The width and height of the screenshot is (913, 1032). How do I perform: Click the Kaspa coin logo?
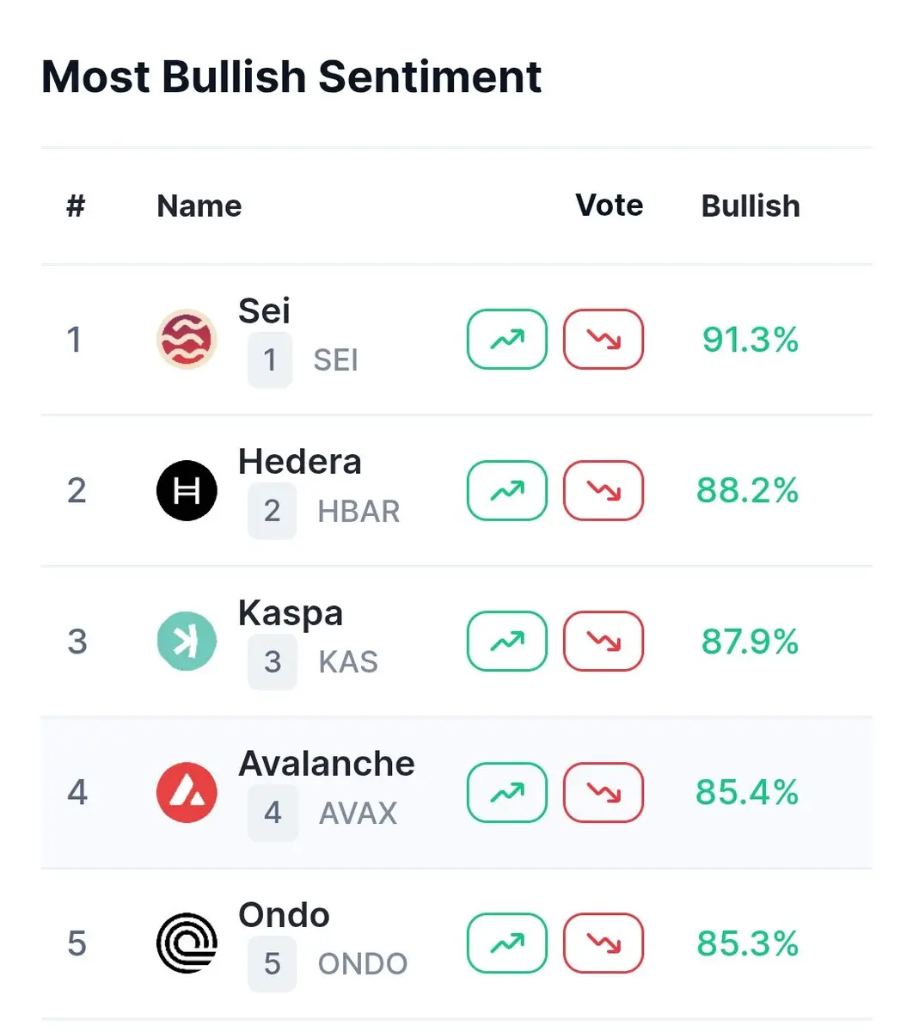point(187,642)
